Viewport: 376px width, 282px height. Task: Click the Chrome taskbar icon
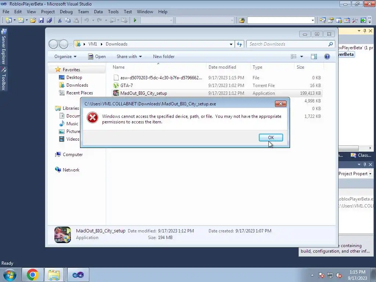33,275
